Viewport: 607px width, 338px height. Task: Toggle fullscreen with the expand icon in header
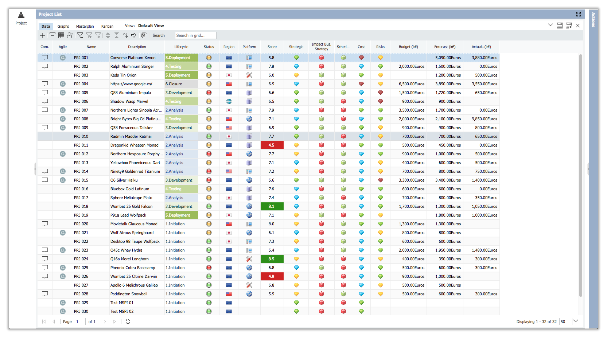pos(579,14)
